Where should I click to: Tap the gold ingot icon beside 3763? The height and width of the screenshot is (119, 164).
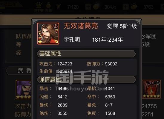134,7
